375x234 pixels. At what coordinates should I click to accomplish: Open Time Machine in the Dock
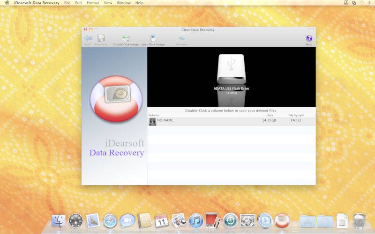coord(230,220)
